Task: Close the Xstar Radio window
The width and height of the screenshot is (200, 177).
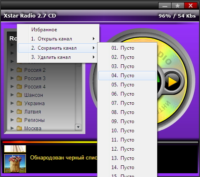Action: 190,6
